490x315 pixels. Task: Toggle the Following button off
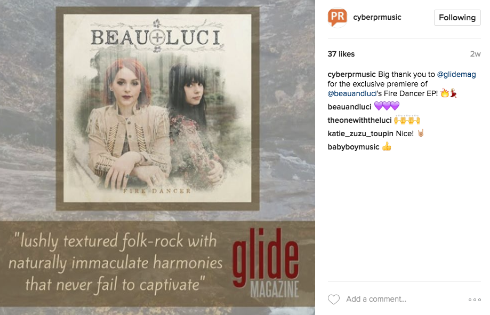tap(457, 18)
